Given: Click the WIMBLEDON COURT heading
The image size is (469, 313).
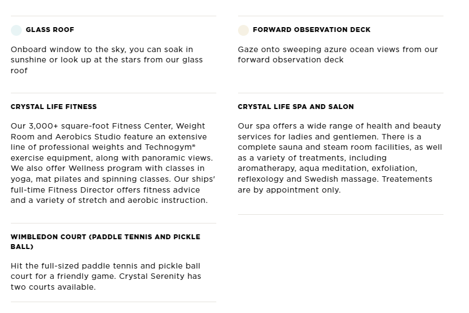Looking at the screenshot, I should click(x=105, y=241).
